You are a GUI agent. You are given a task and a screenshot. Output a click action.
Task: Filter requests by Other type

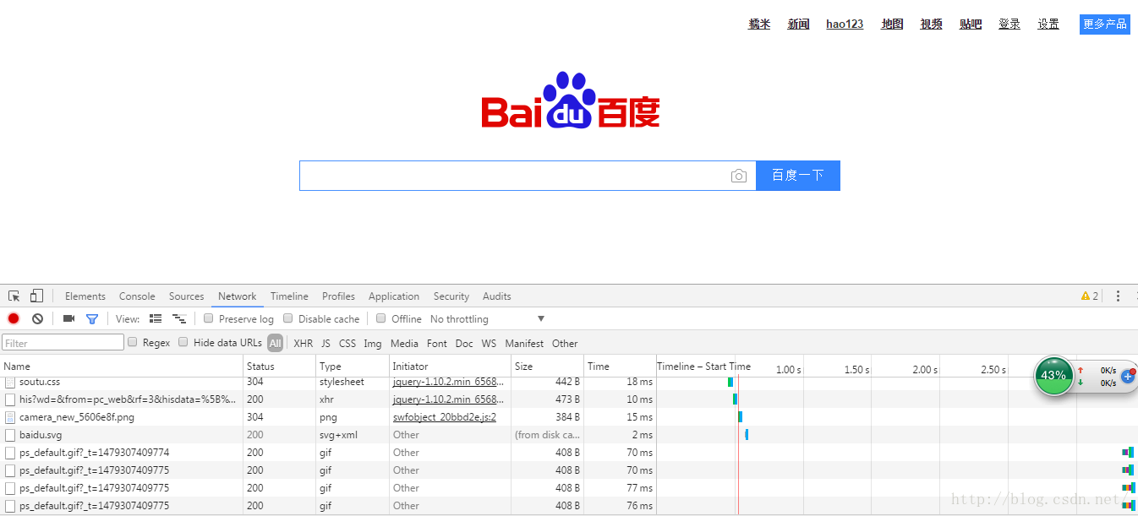(565, 344)
